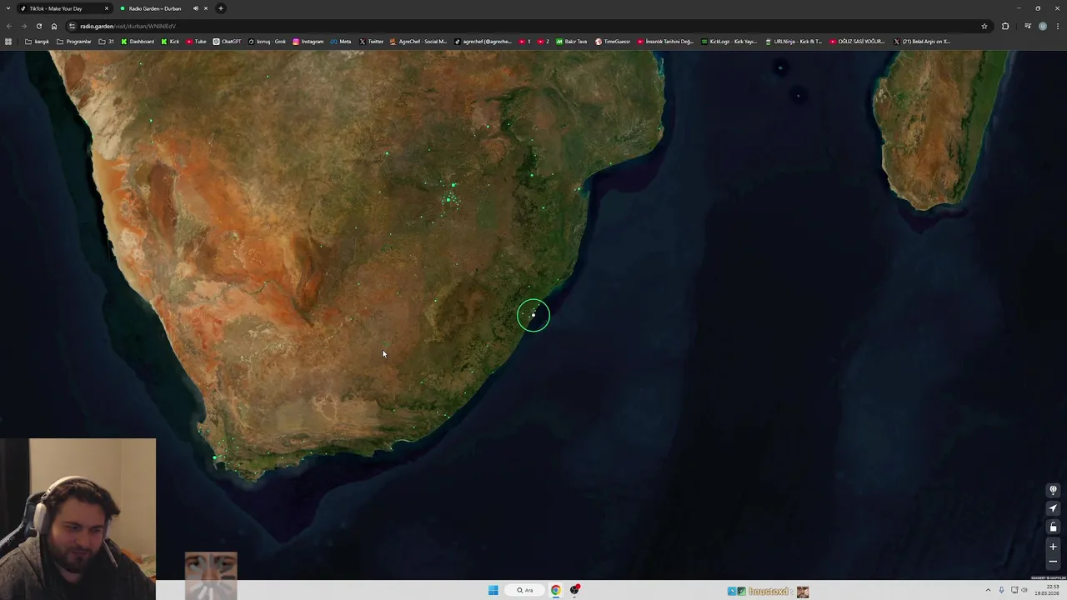This screenshot has height=600, width=1067.
Task: Open the network icon in system tray
Action: click(1014, 590)
